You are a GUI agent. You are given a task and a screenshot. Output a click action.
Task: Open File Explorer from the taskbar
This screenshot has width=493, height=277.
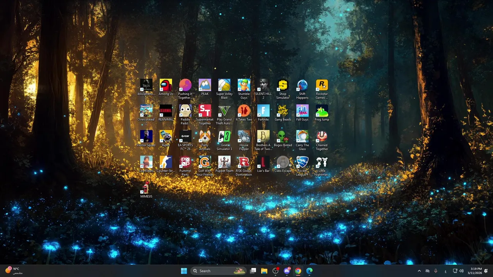(264, 271)
